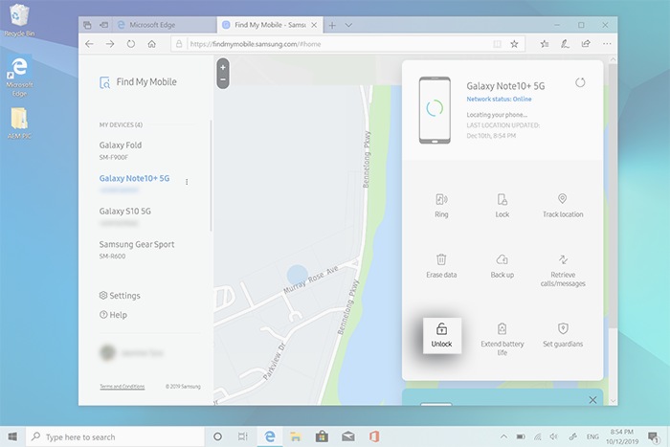This screenshot has height=447, width=670.
Task: Open Terms and Conditions link
Action: (123, 387)
